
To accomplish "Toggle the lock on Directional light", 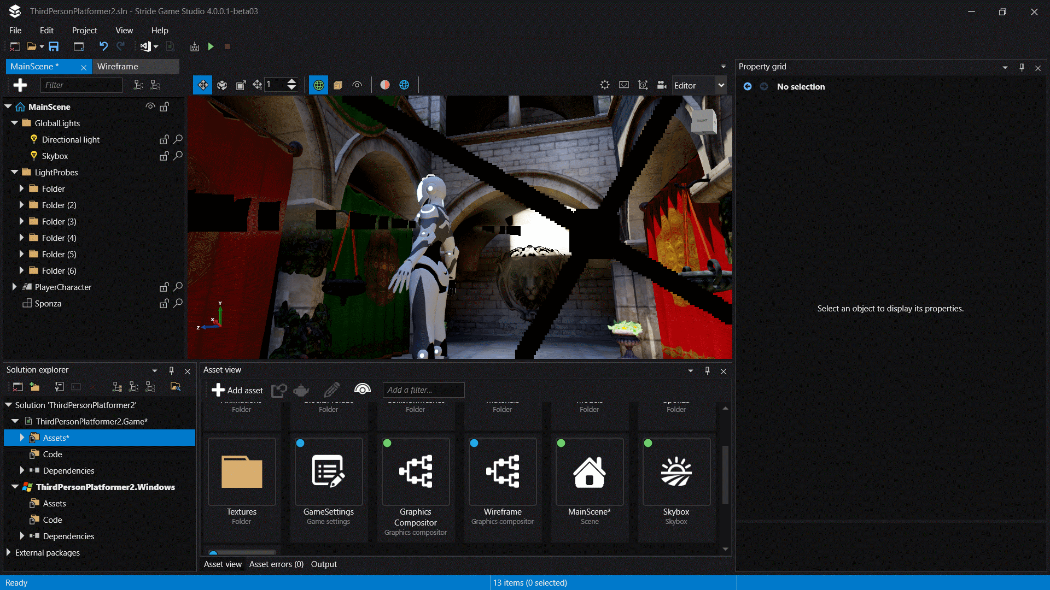I will point(164,139).
